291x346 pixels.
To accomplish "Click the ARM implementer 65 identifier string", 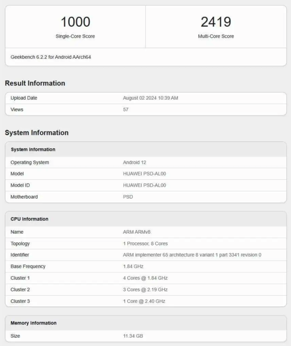I will (192, 255).
